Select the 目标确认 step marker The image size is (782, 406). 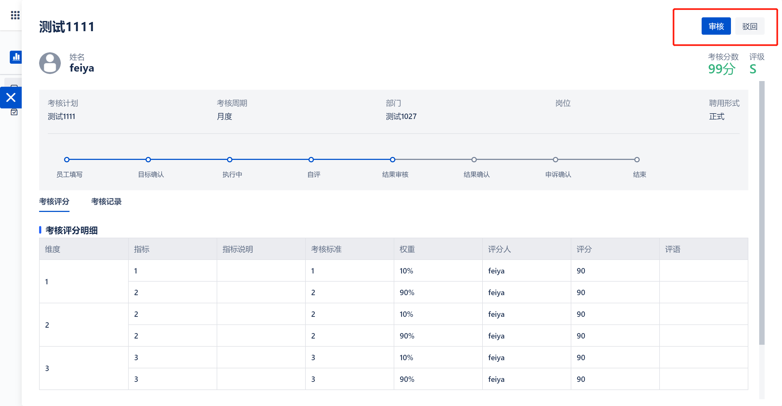point(148,160)
